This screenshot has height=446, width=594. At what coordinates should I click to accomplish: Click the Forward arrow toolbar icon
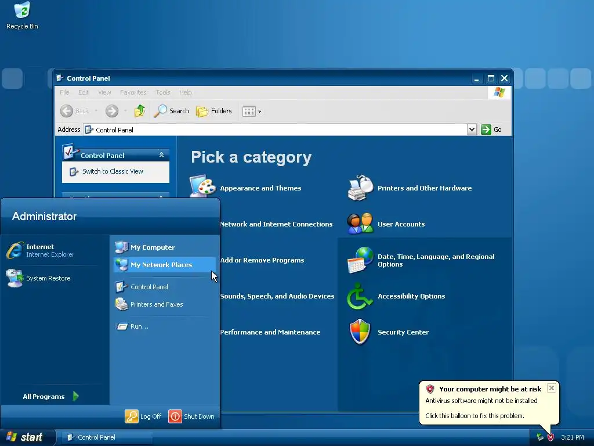(x=112, y=111)
